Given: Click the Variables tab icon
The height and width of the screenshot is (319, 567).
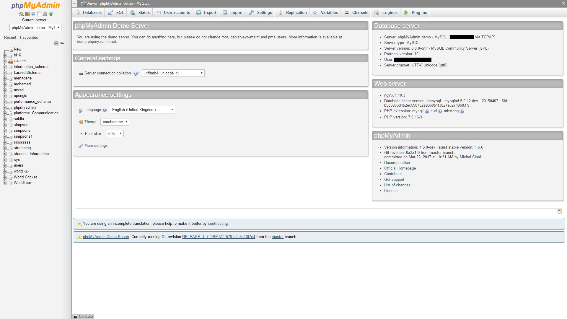Looking at the screenshot, I should [315, 12].
